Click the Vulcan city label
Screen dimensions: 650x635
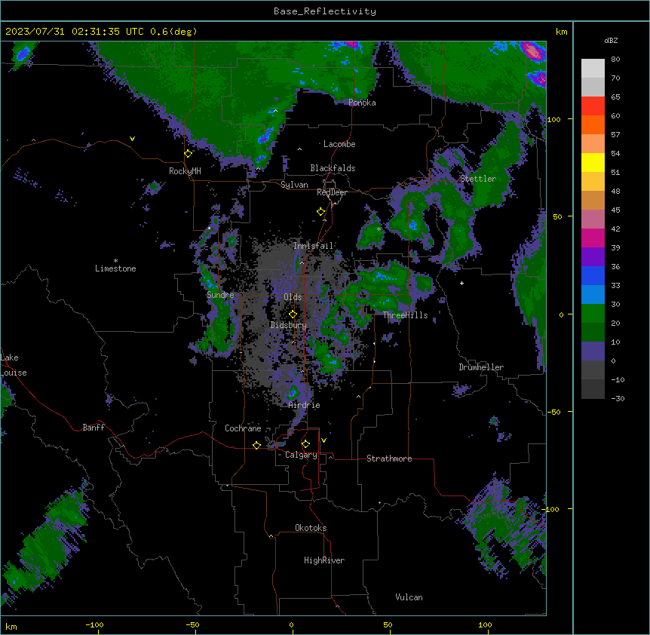click(409, 597)
